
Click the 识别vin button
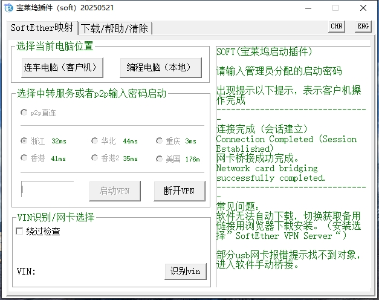pos(185,271)
